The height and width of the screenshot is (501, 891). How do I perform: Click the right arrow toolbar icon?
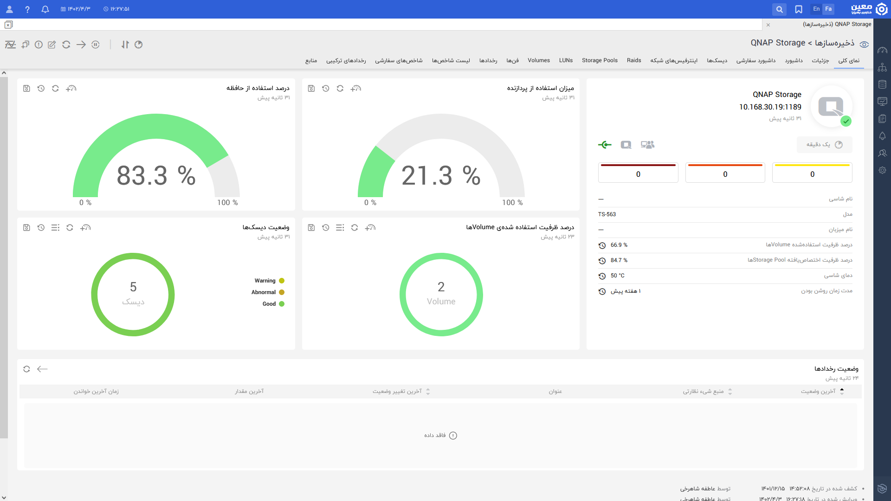(81, 45)
